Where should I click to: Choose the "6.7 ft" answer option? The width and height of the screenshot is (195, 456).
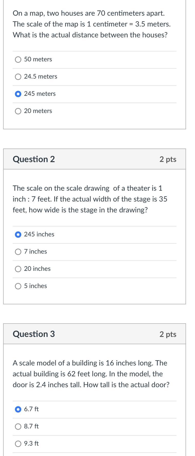[18, 409]
